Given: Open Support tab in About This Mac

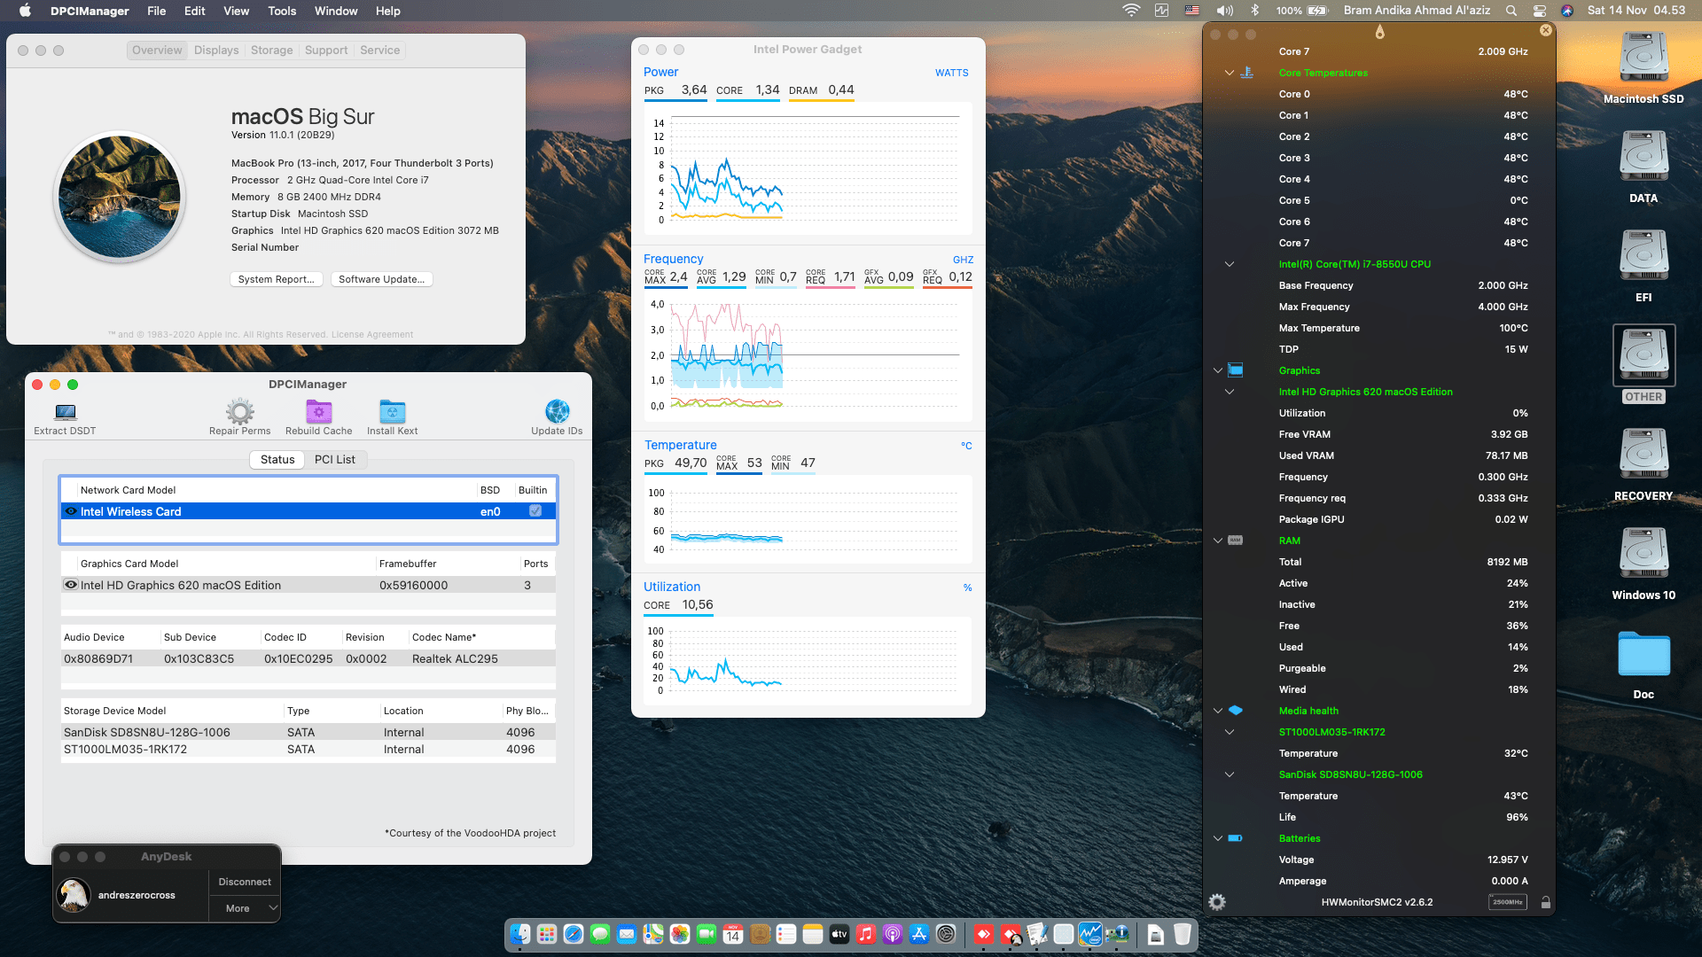Looking at the screenshot, I should pos(326,50).
